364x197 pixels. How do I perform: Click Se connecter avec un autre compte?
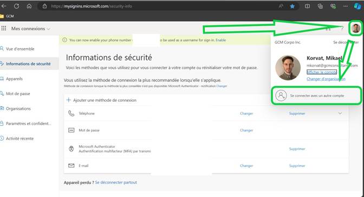coord(316,96)
